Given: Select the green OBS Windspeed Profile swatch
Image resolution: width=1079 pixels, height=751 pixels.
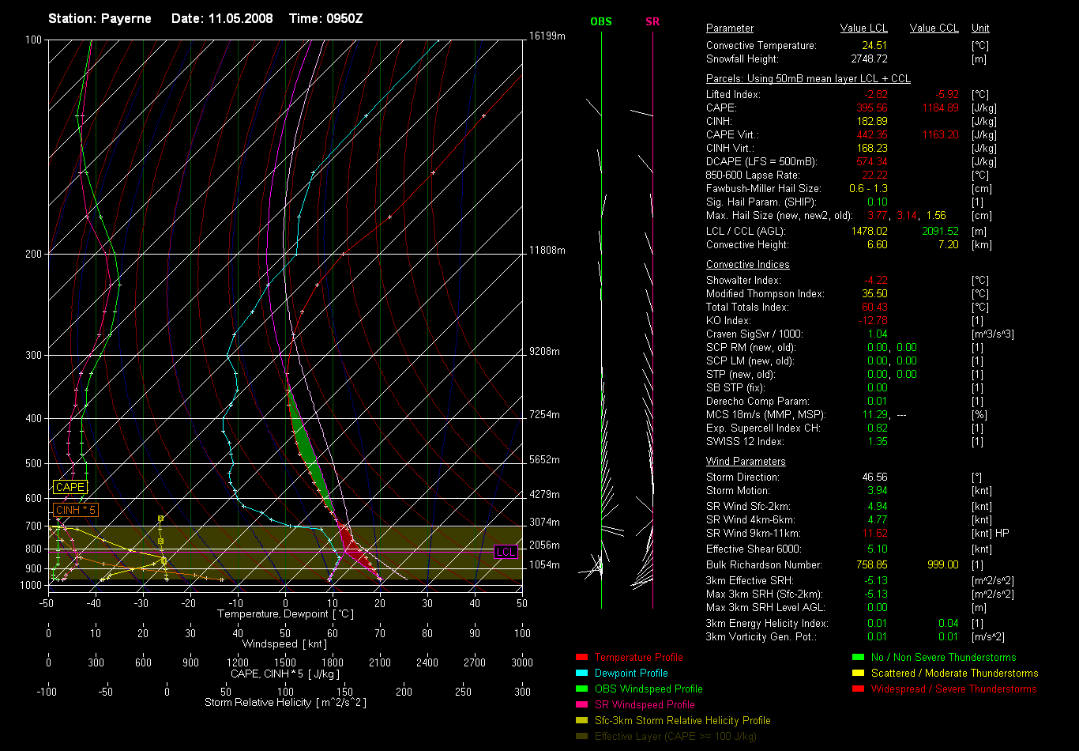Looking at the screenshot, I should pyautogui.click(x=581, y=689).
